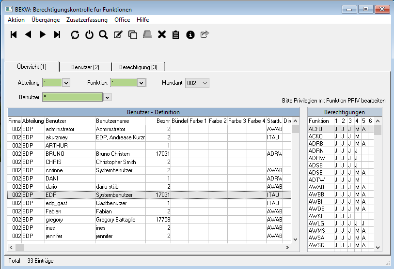Click the copy record icon
Viewport: 394px width, 269px height.
[132, 35]
